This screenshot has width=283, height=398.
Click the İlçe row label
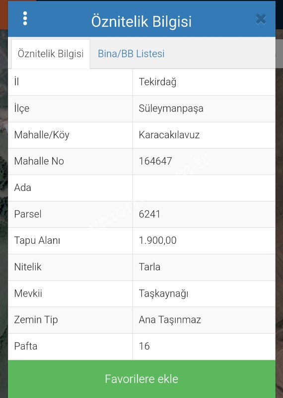tap(22, 108)
